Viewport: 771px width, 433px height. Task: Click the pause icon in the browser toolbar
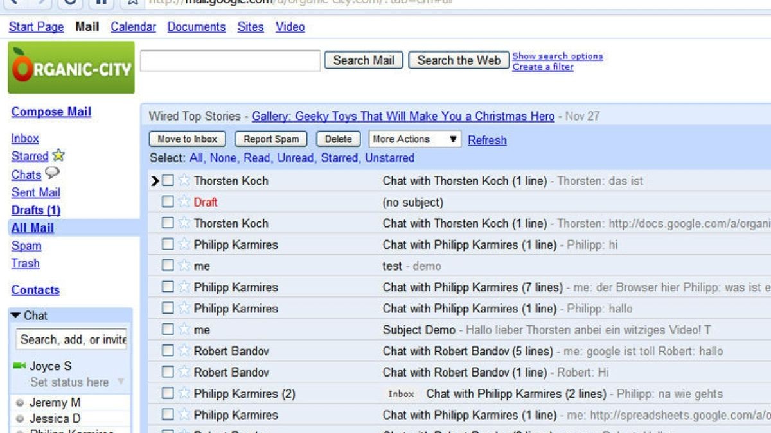click(x=100, y=4)
